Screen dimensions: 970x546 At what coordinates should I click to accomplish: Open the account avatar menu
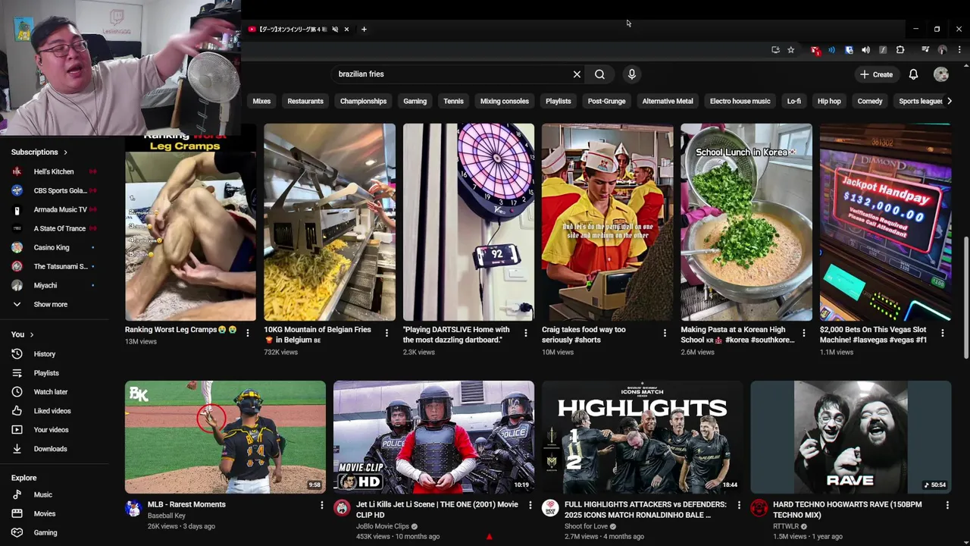pyautogui.click(x=941, y=74)
